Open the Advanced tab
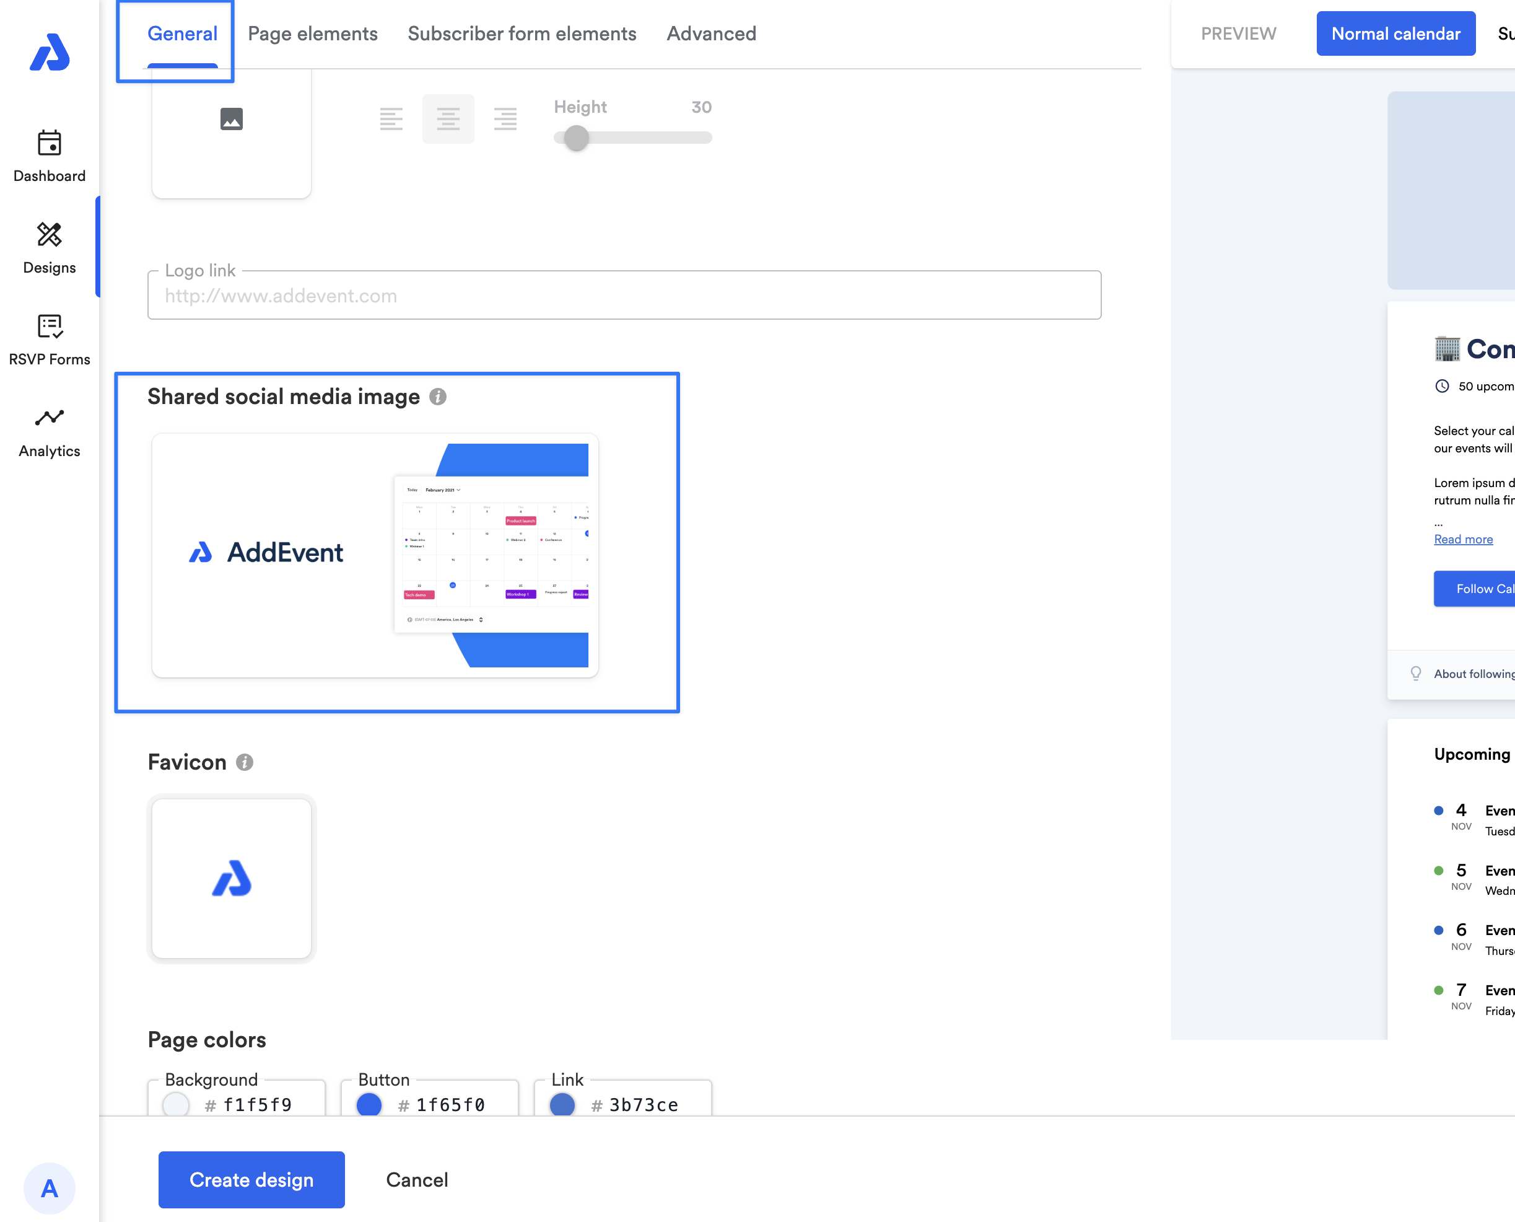1515x1222 pixels. [712, 34]
